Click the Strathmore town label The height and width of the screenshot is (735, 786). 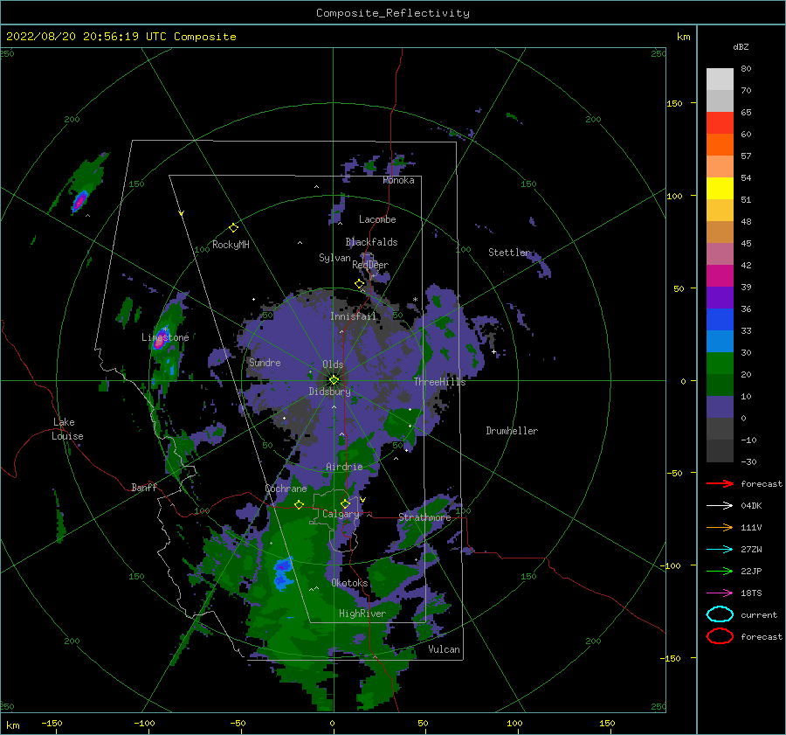pos(424,517)
